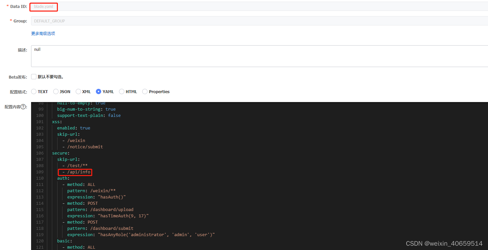Click the '- /weixin' line

point(73,140)
